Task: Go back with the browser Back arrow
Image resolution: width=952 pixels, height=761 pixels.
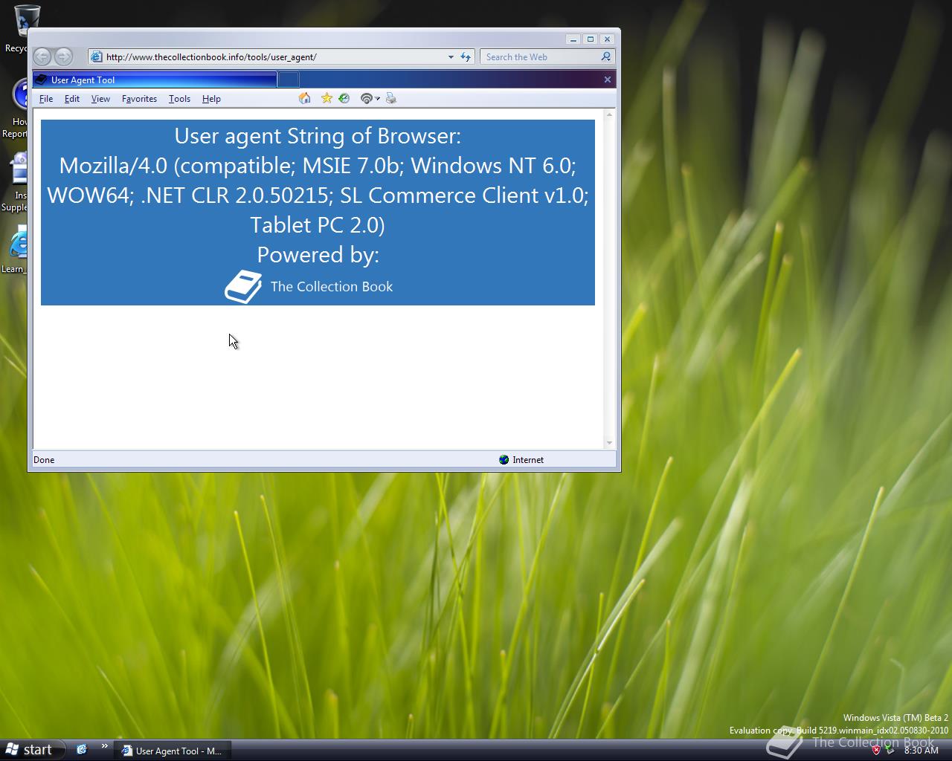Action: click(42, 56)
